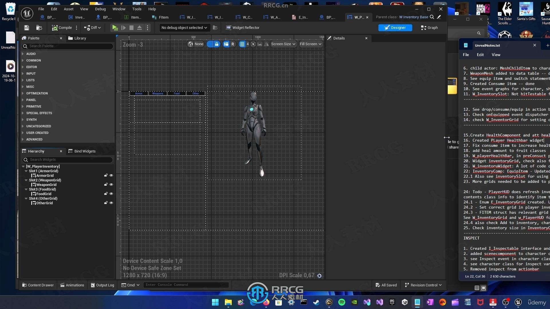Switch to the Fitem tab
Screen dimensions: 550x309
coord(160,17)
